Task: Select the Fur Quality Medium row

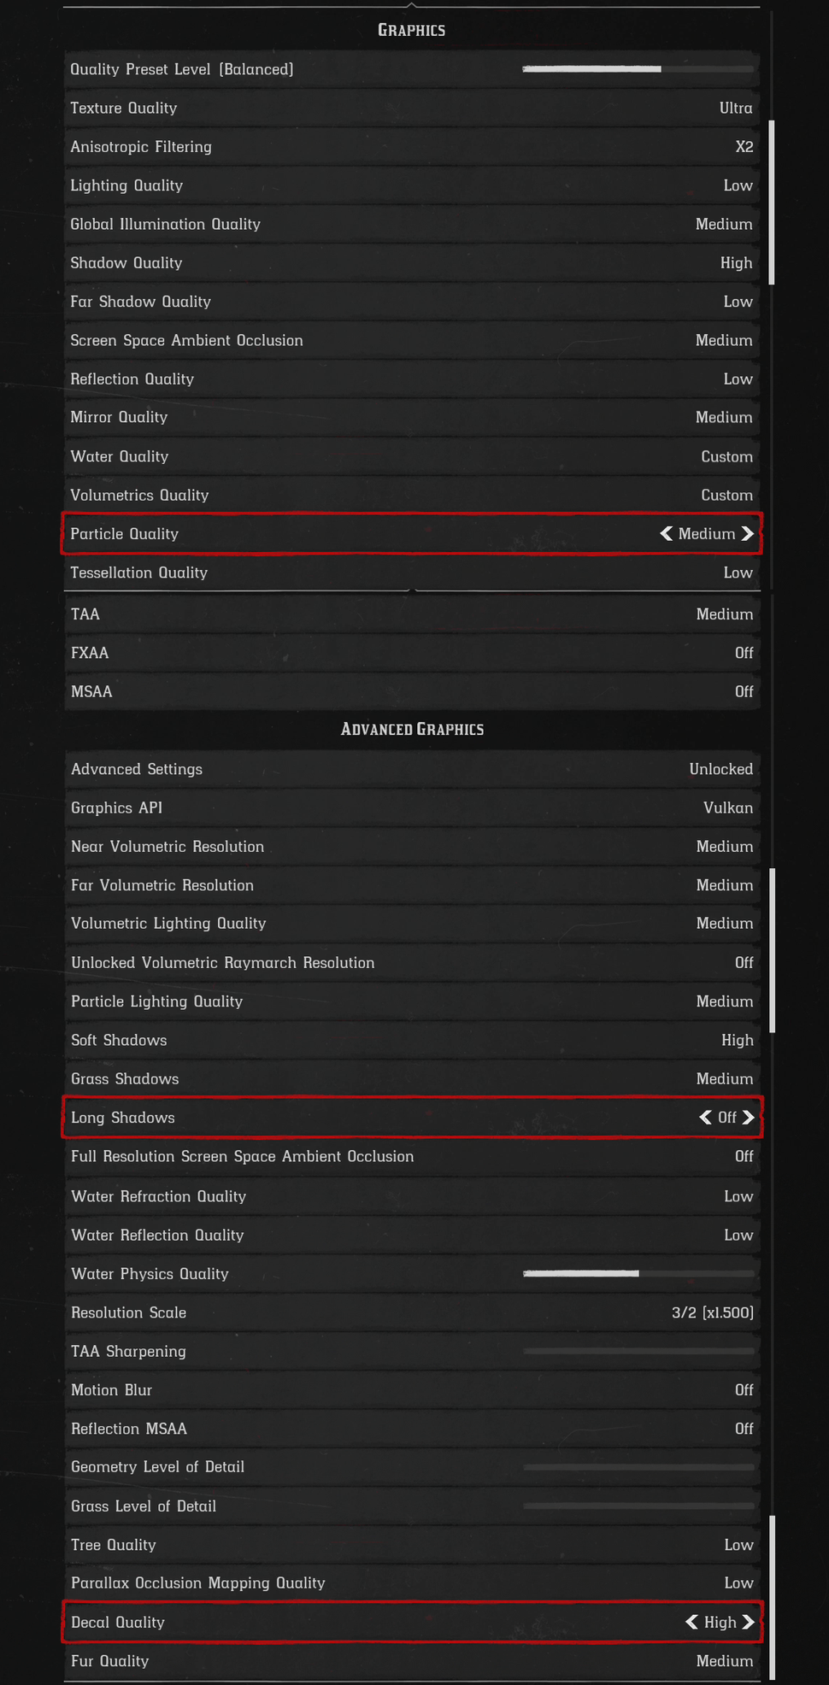Action: pos(412,1661)
